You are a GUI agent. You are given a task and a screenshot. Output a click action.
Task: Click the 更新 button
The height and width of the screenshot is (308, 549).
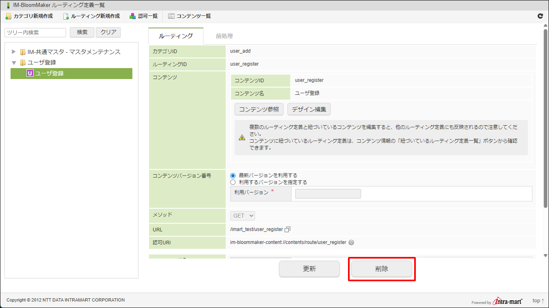click(309, 269)
